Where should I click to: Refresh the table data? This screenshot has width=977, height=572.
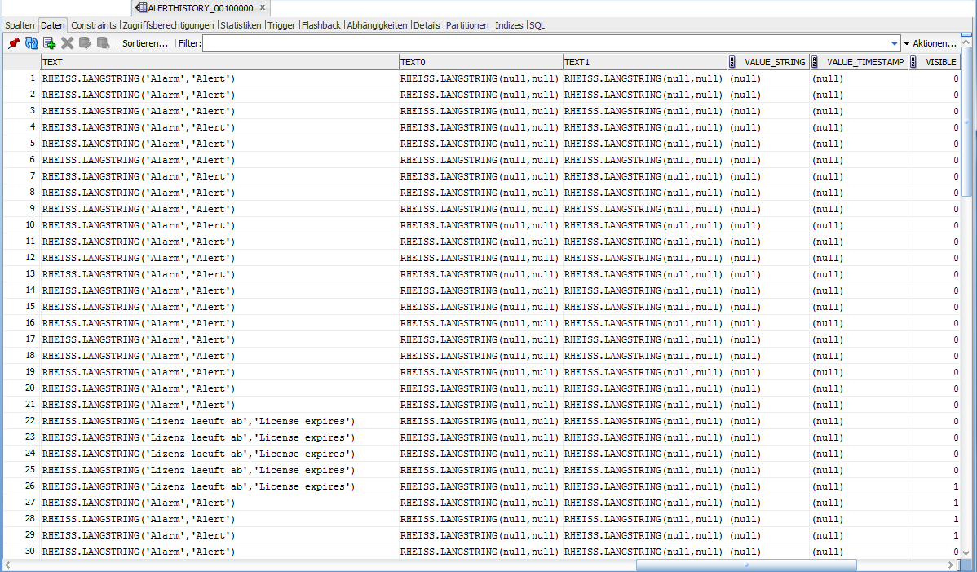pyautogui.click(x=32, y=43)
